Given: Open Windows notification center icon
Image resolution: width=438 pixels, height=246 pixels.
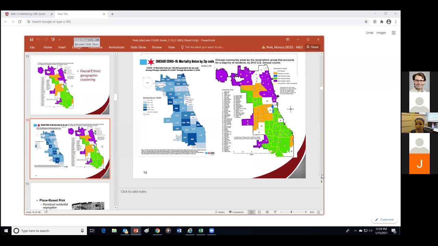Looking at the screenshot, I should tap(394, 231).
